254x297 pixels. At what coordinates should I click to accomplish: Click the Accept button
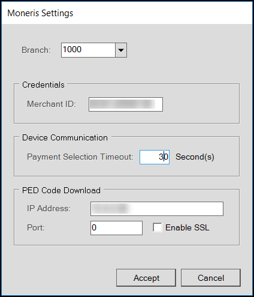coord(146,278)
